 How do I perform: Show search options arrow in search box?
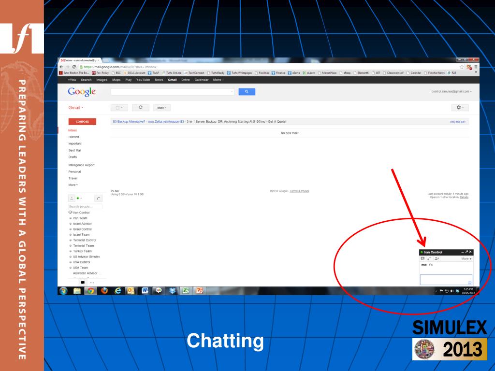coord(232,92)
